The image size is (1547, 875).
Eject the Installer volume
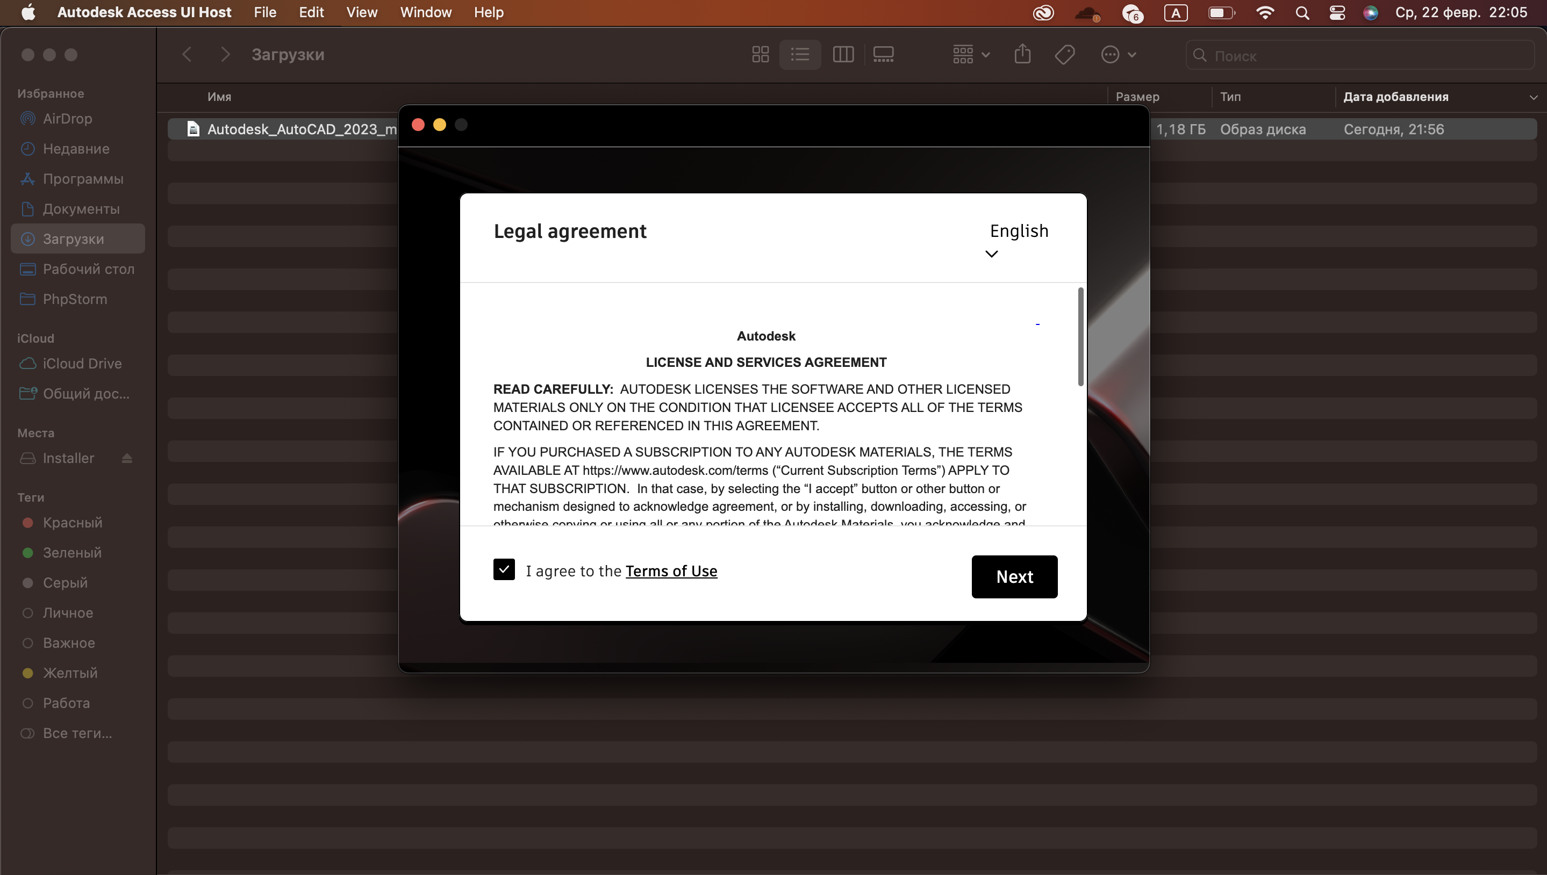click(x=127, y=459)
